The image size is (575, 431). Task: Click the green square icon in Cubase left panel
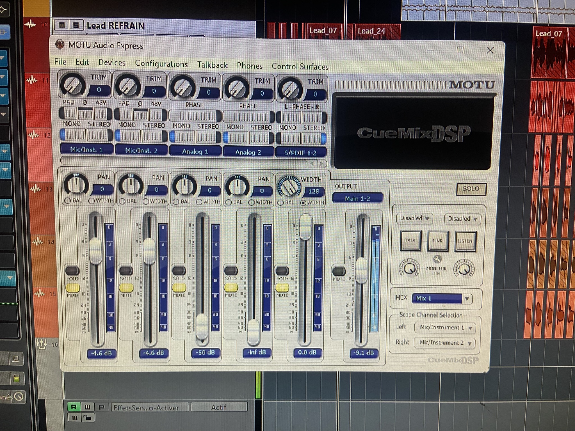pos(16,379)
